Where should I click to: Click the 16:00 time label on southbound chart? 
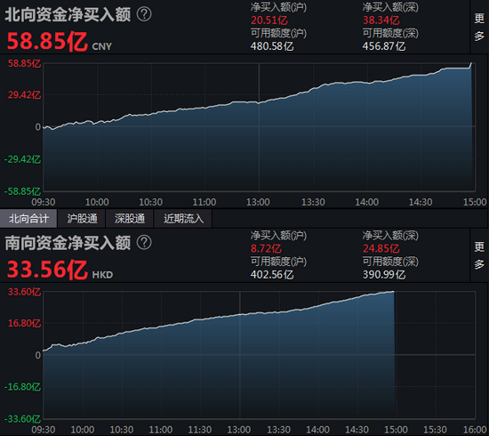475,430
